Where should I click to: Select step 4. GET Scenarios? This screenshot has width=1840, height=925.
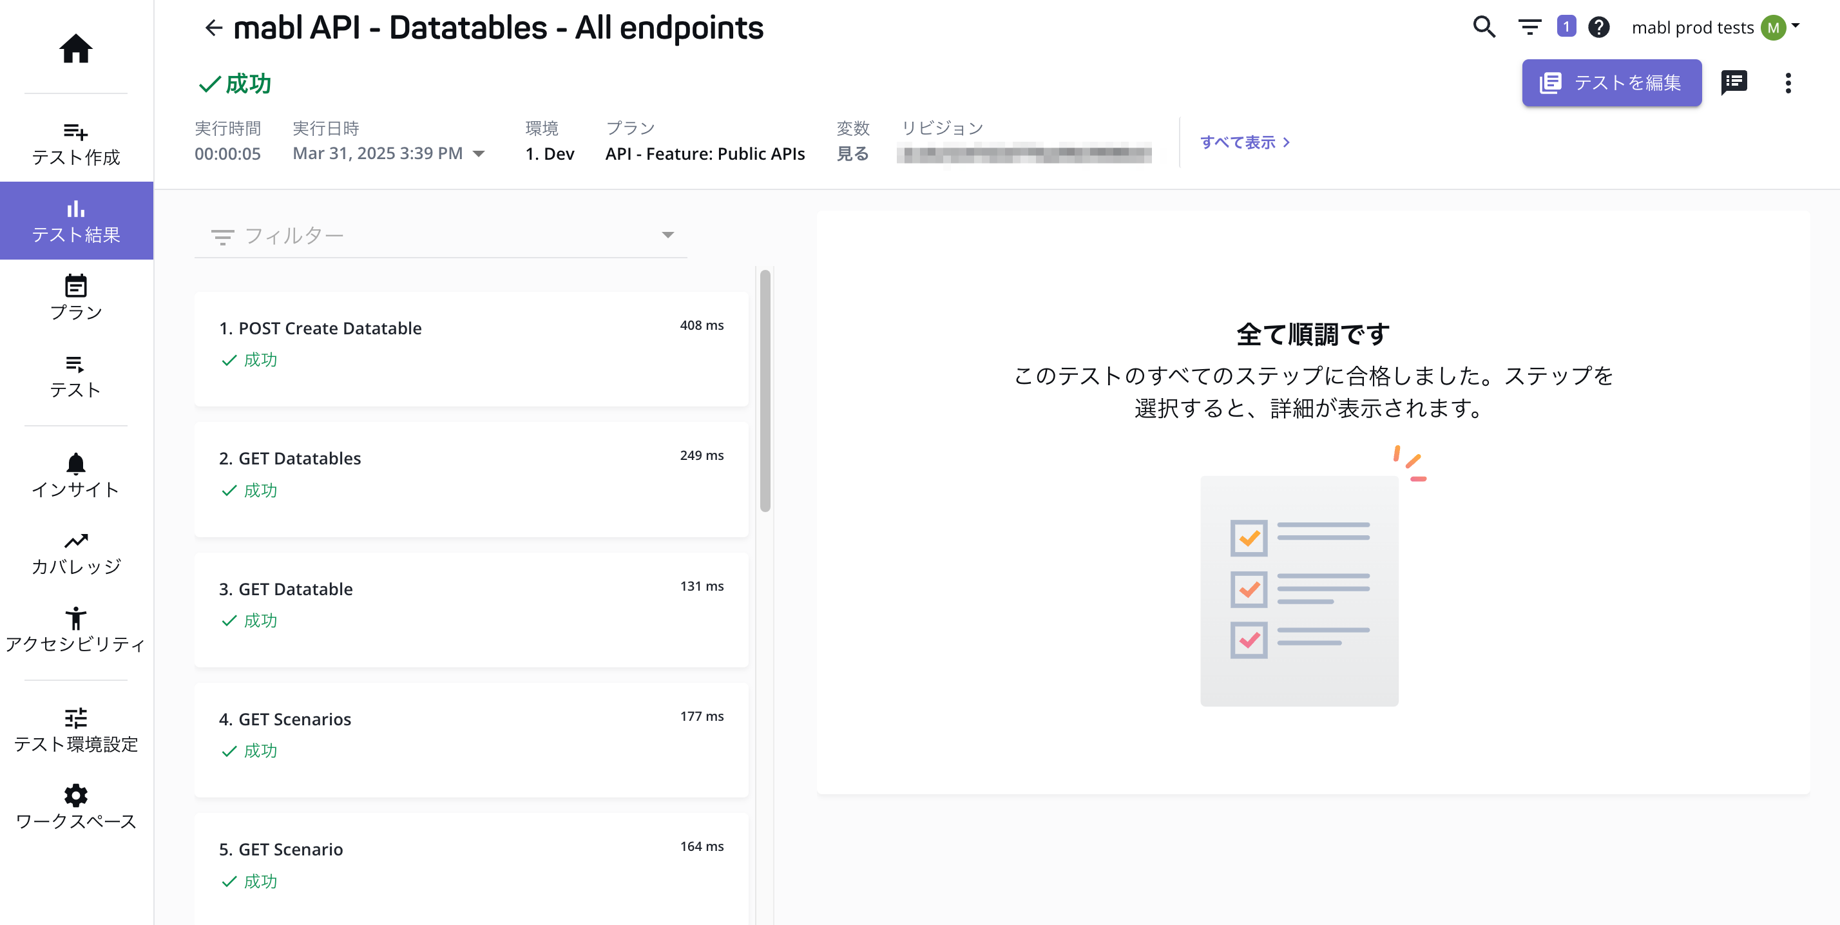[471, 740]
